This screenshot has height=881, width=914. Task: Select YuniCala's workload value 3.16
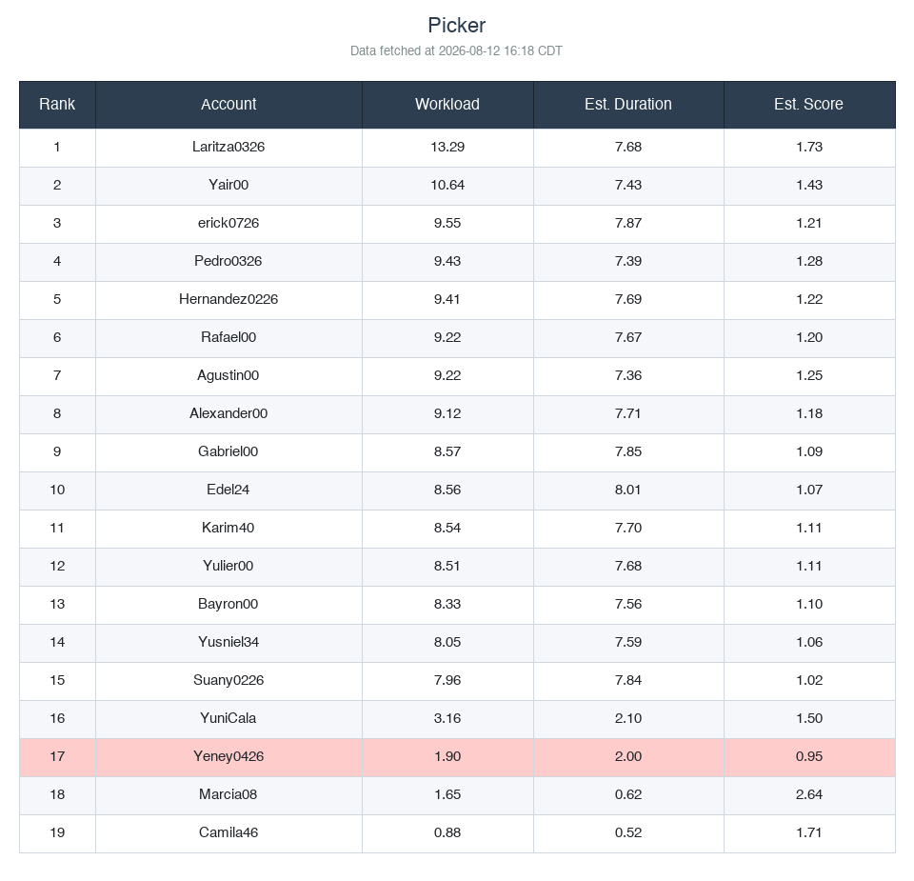click(x=447, y=718)
